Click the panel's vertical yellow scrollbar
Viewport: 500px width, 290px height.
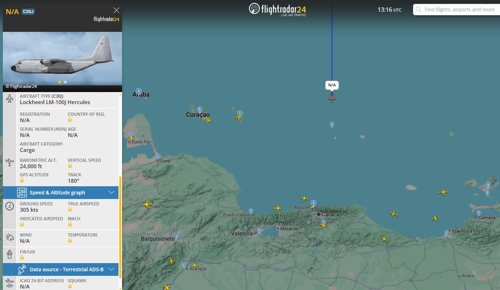[120, 227]
